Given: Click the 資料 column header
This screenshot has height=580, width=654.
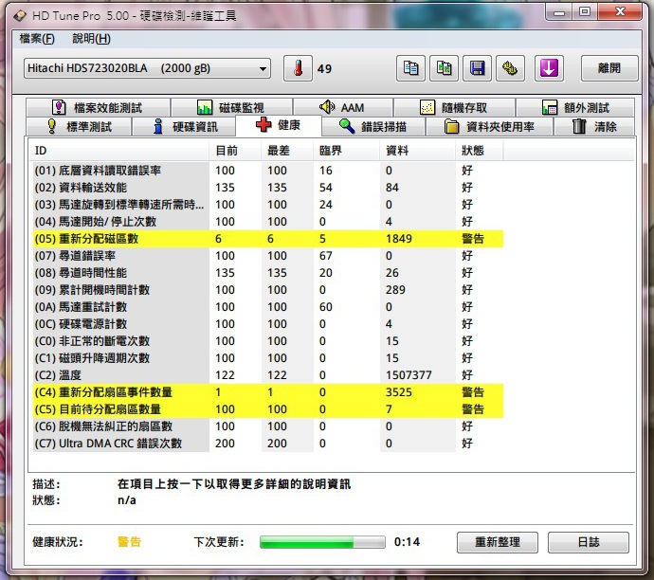Looking at the screenshot, I should coord(417,151).
